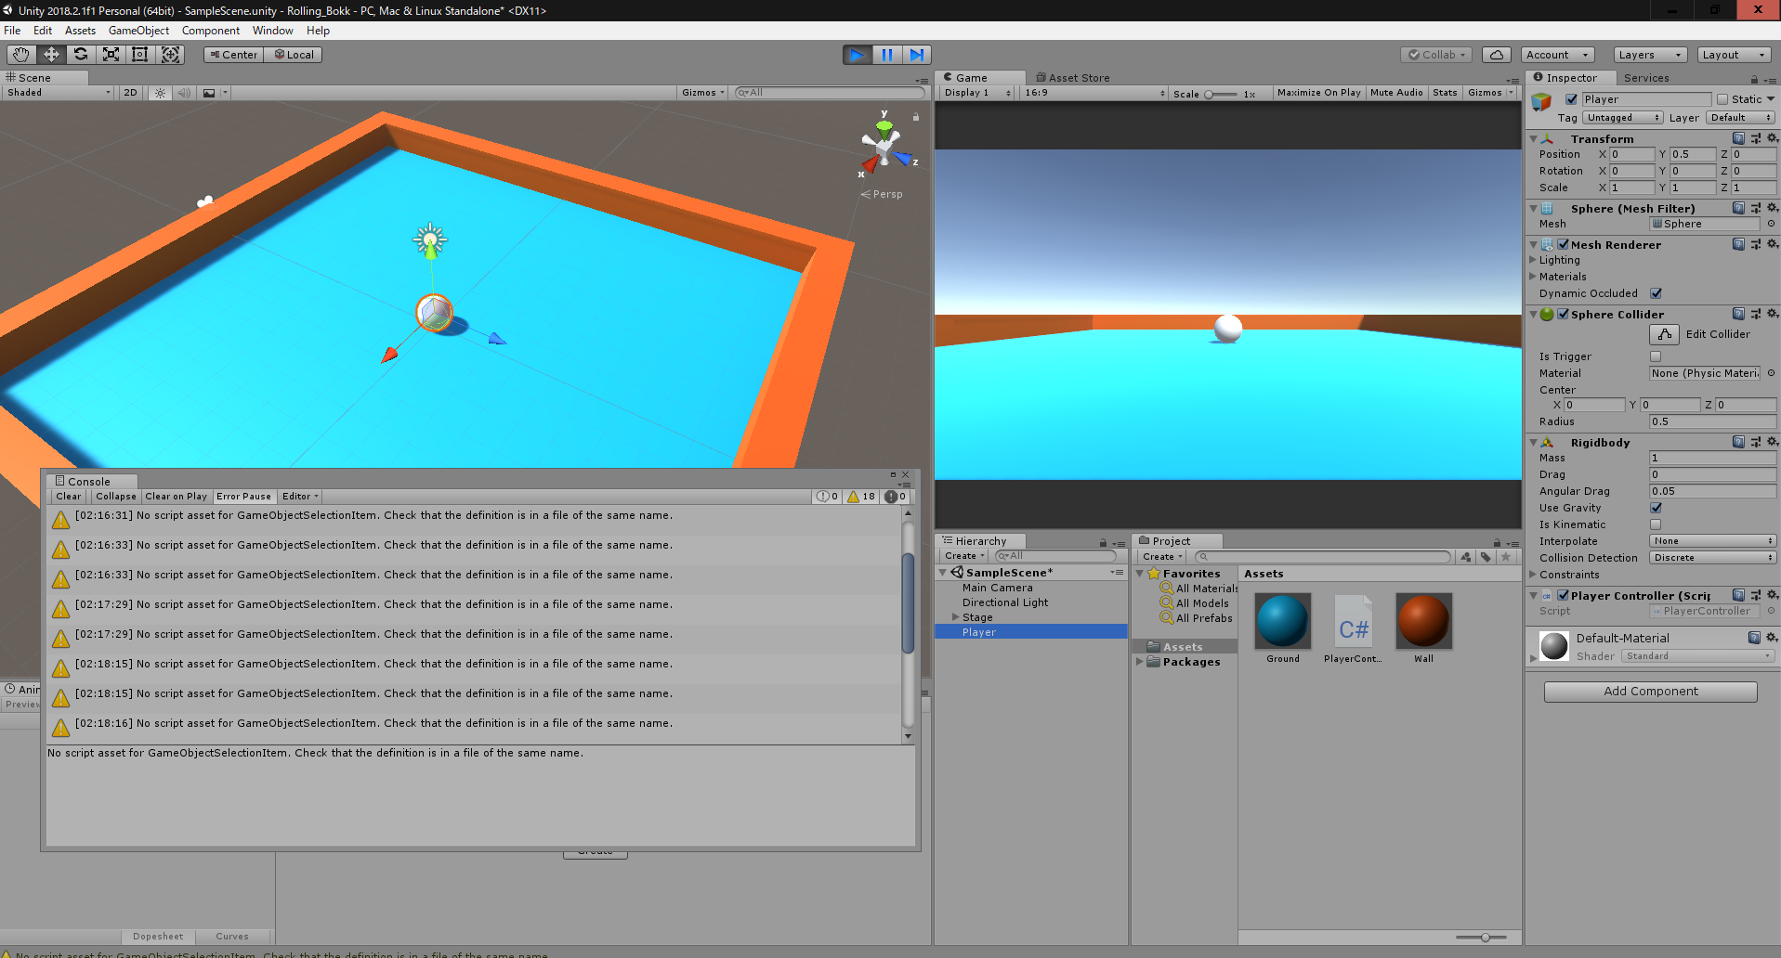Click the Collab button
This screenshot has width=1781, height=958.
coord(1436,55)
